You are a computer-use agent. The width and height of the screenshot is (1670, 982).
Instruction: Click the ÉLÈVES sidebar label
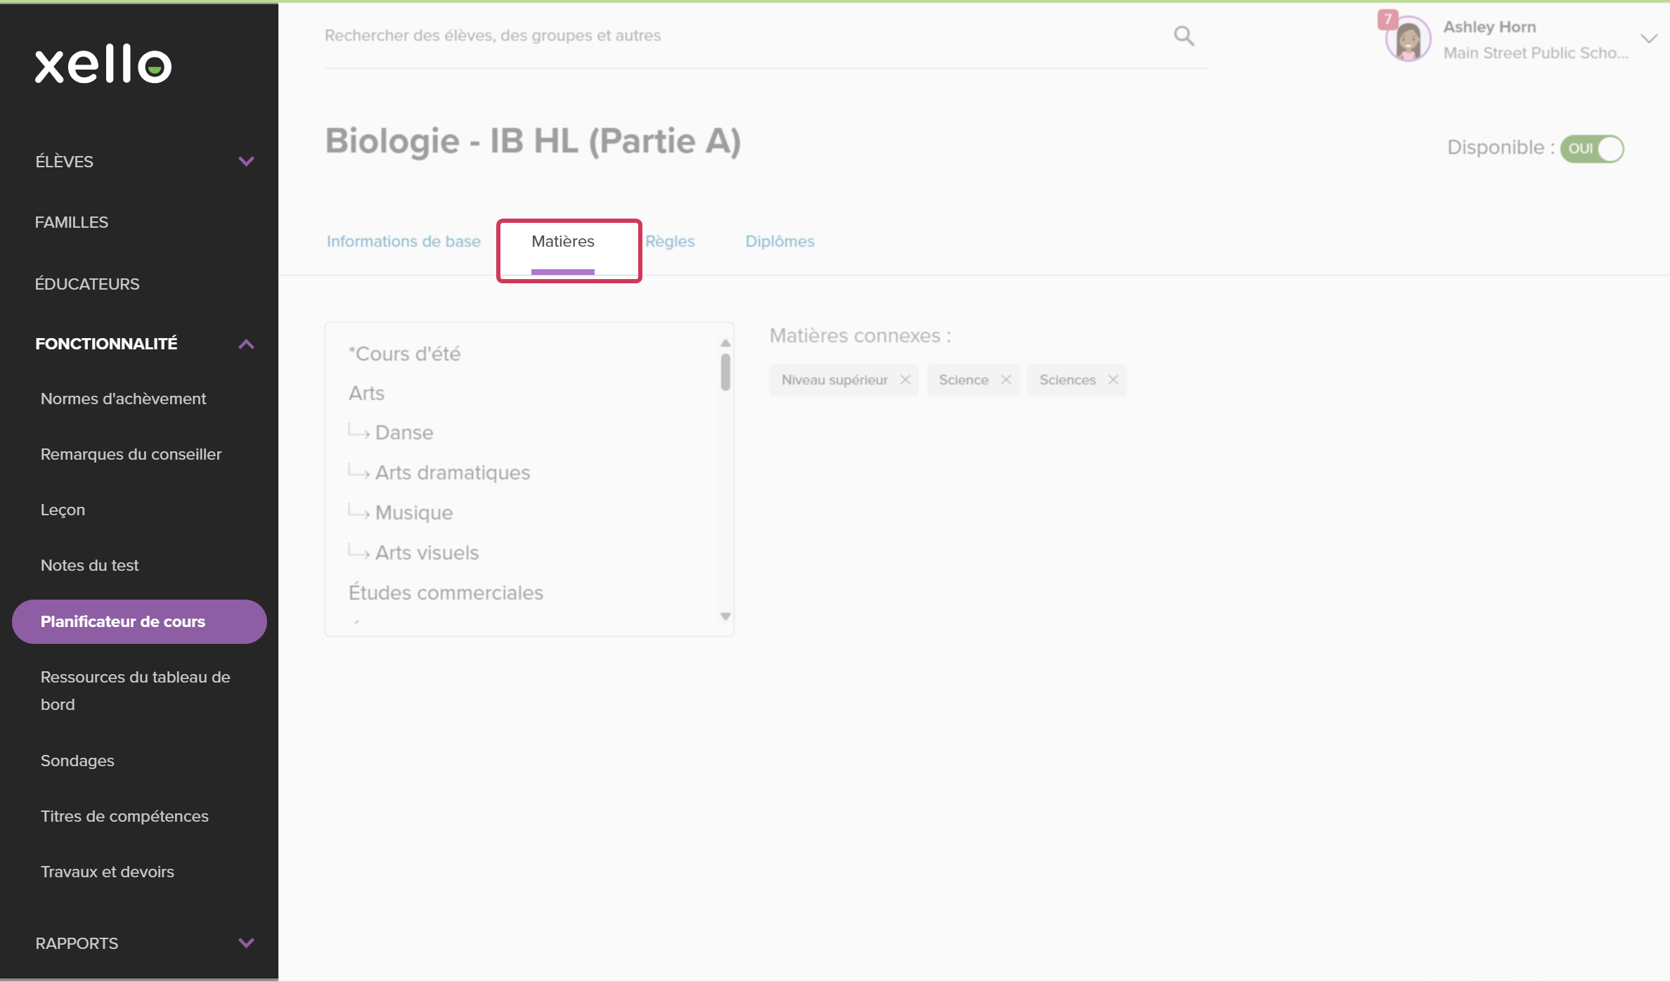pyautogui.click(x=64, y=161)
